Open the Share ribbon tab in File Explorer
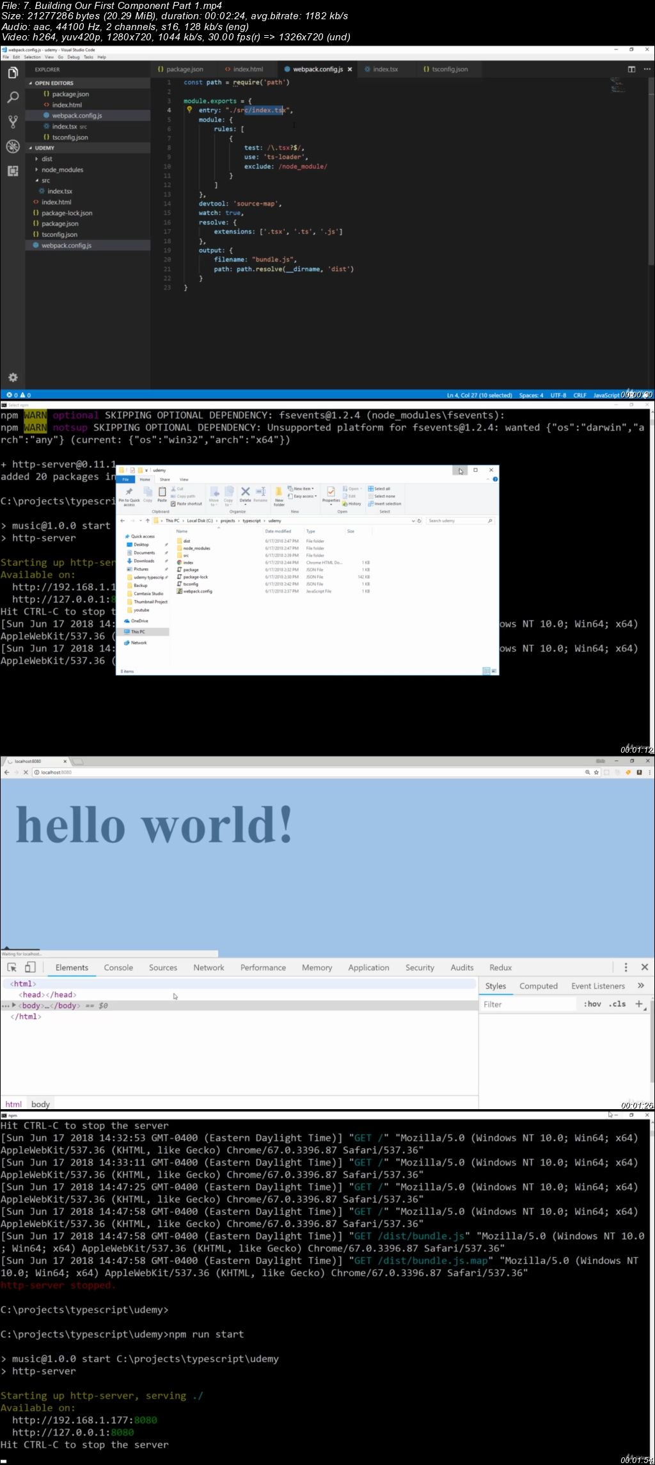 (165, 479)
